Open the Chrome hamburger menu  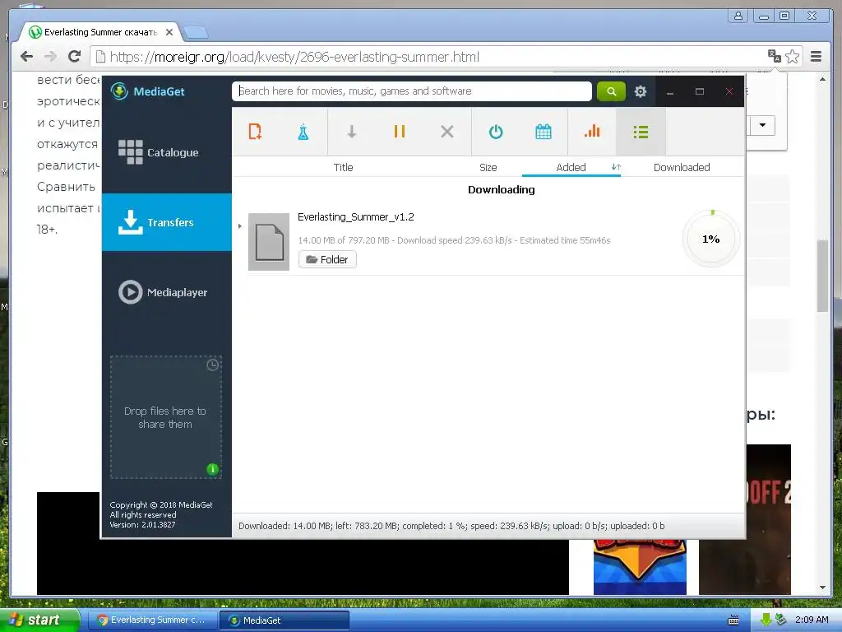816,57
